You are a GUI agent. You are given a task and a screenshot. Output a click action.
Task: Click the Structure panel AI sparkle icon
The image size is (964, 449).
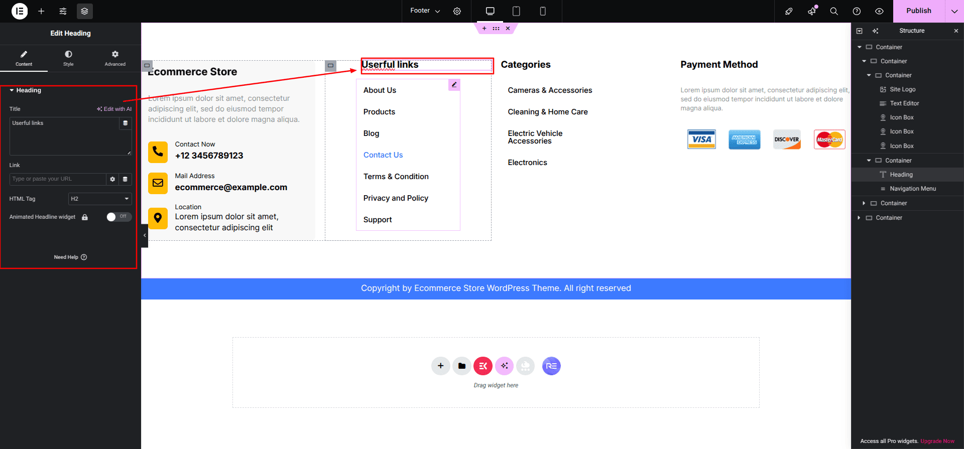[875, 31]
